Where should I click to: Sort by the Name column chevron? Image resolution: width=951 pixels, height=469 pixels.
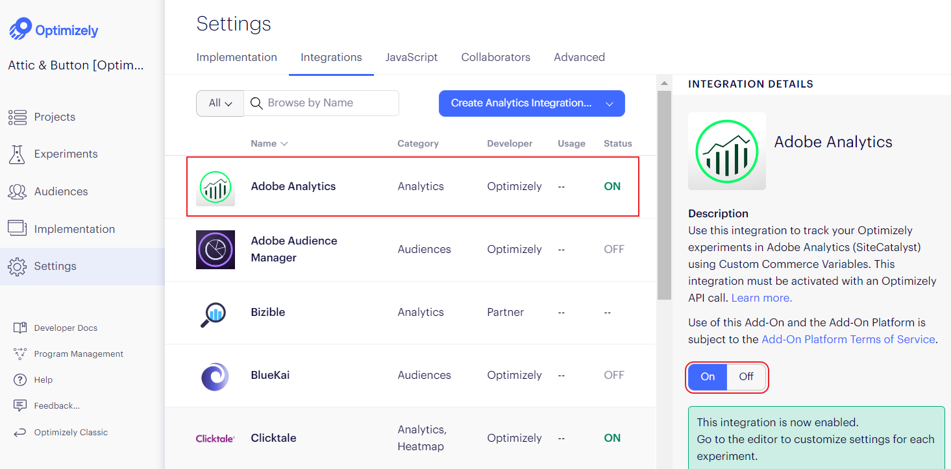(x=284, y=144)
